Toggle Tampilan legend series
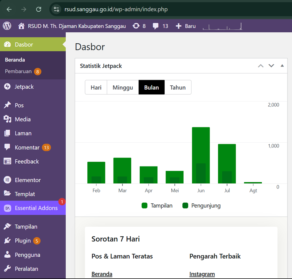Screen dimensions: 292x279 coord(145,206)
